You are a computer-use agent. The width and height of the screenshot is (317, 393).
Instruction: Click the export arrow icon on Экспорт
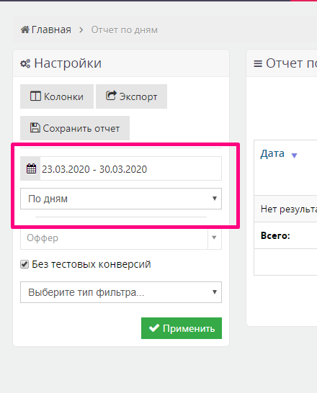click(x=111, y=96)
